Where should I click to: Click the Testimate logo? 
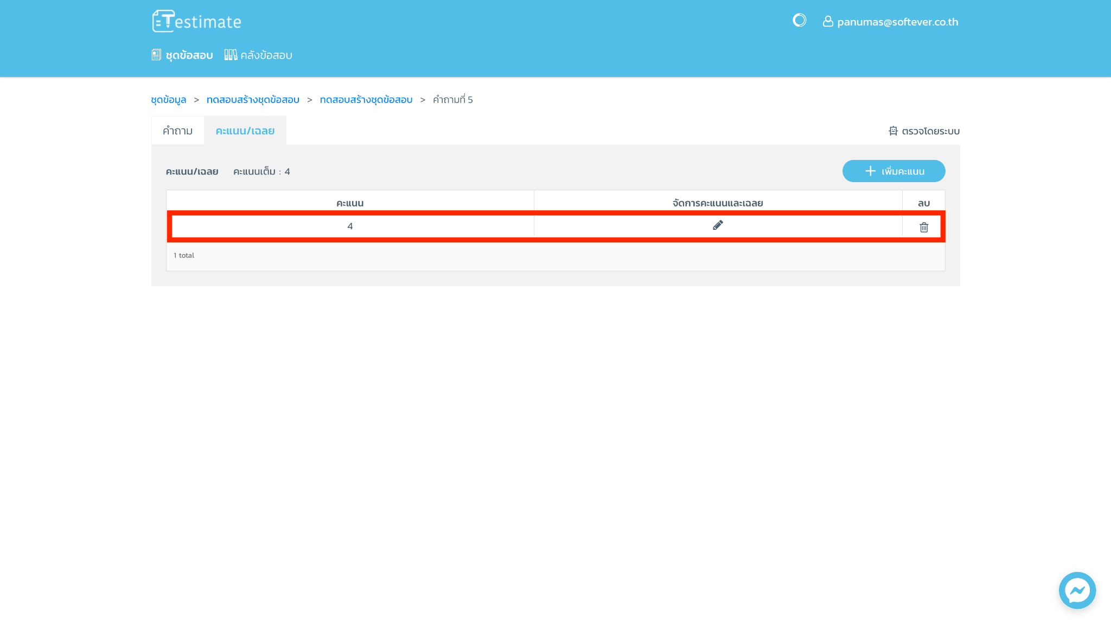[196, 22]
